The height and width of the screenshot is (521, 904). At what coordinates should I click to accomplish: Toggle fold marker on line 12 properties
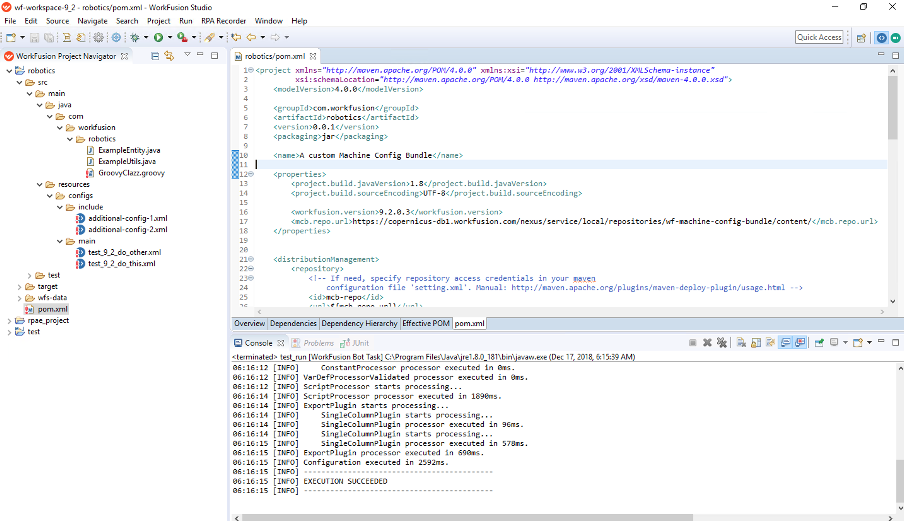(x=251, y=174)
